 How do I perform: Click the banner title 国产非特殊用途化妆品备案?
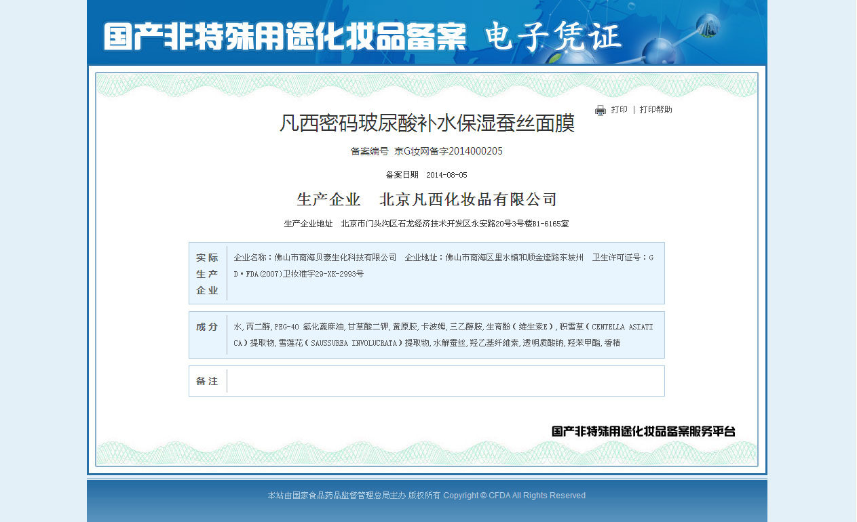tap(285, 37)
